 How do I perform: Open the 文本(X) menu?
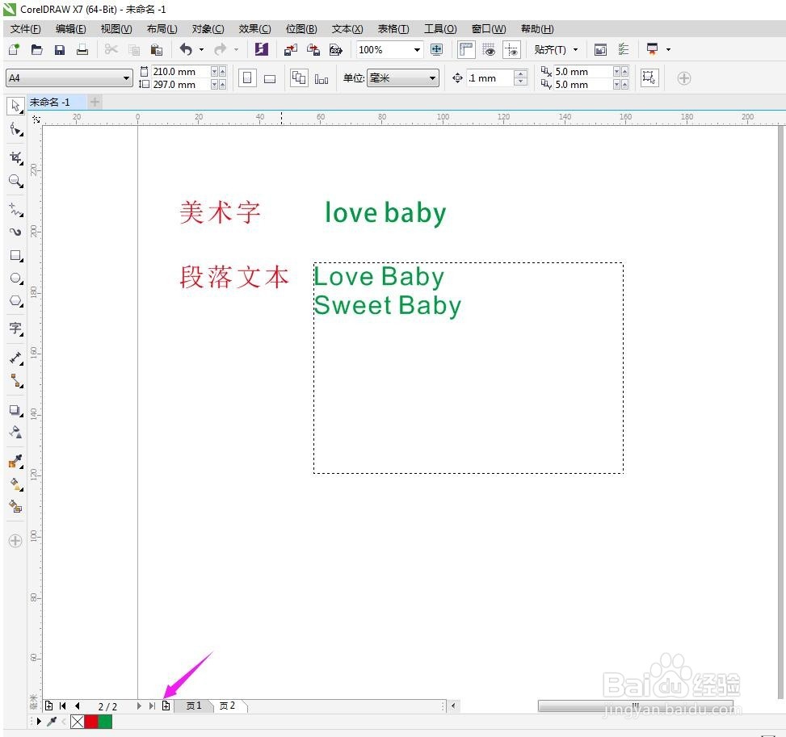click(347, 29)
